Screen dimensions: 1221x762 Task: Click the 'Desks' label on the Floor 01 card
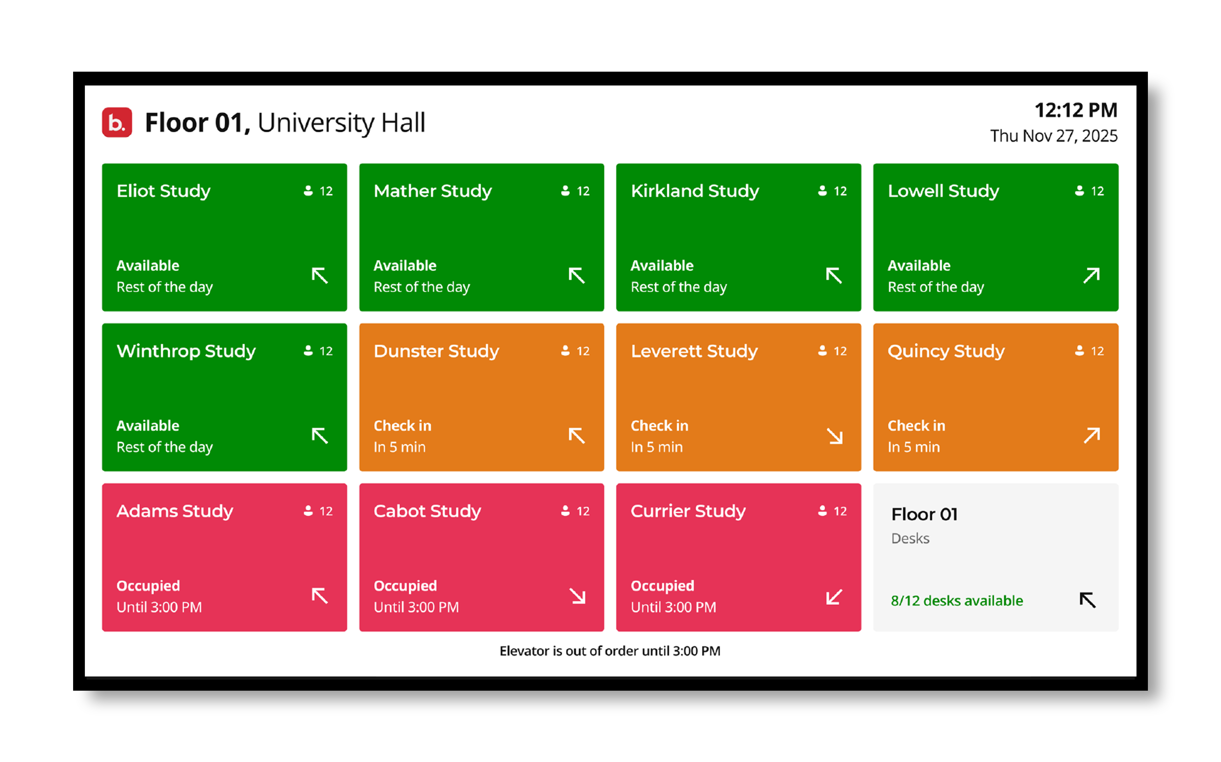(x=910, y=538)
